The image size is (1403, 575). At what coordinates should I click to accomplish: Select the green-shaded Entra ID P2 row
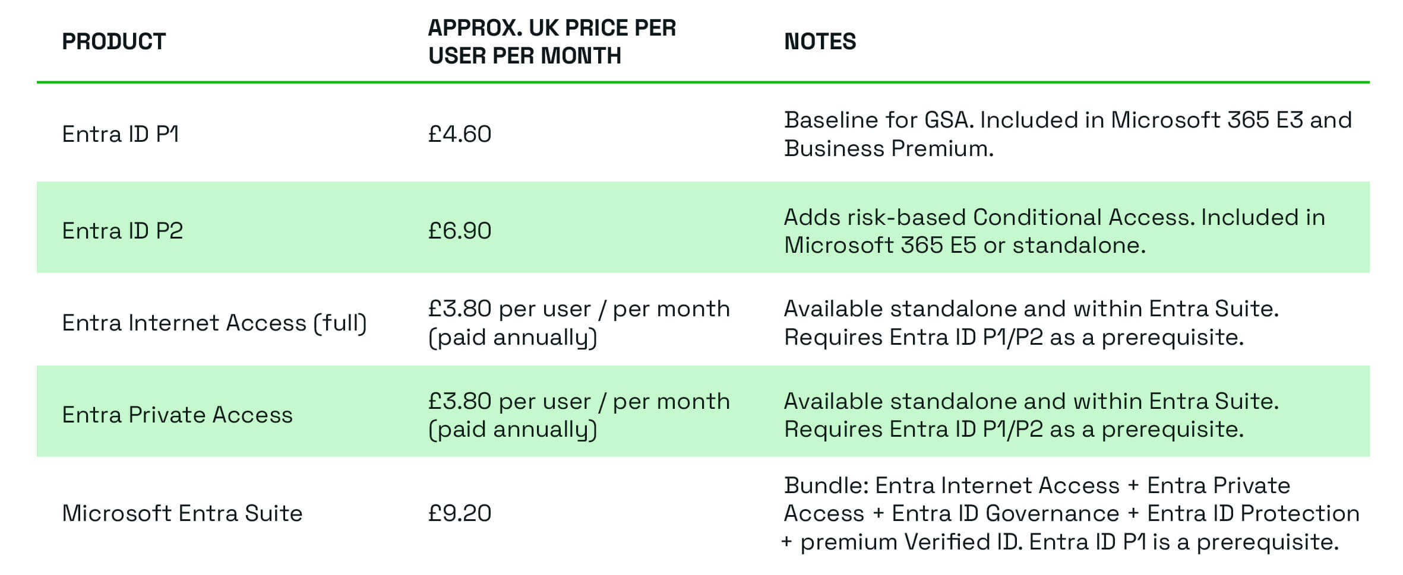[703, 227]
